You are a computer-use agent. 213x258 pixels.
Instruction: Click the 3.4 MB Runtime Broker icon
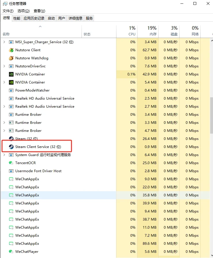(x=11, y=115)
